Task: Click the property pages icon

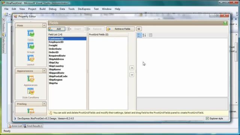Action: (150, 35)
